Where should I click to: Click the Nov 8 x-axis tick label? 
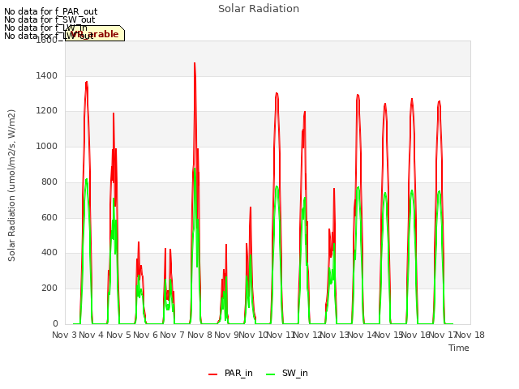(x=199, y=335)
